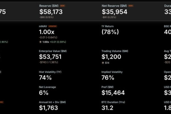
Task: Click the UPDATED badge next to mNAV
Action: click(x=52, y=26)
